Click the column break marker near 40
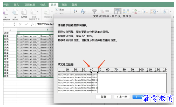Screen dimensions: 176x107 (91, 73)
